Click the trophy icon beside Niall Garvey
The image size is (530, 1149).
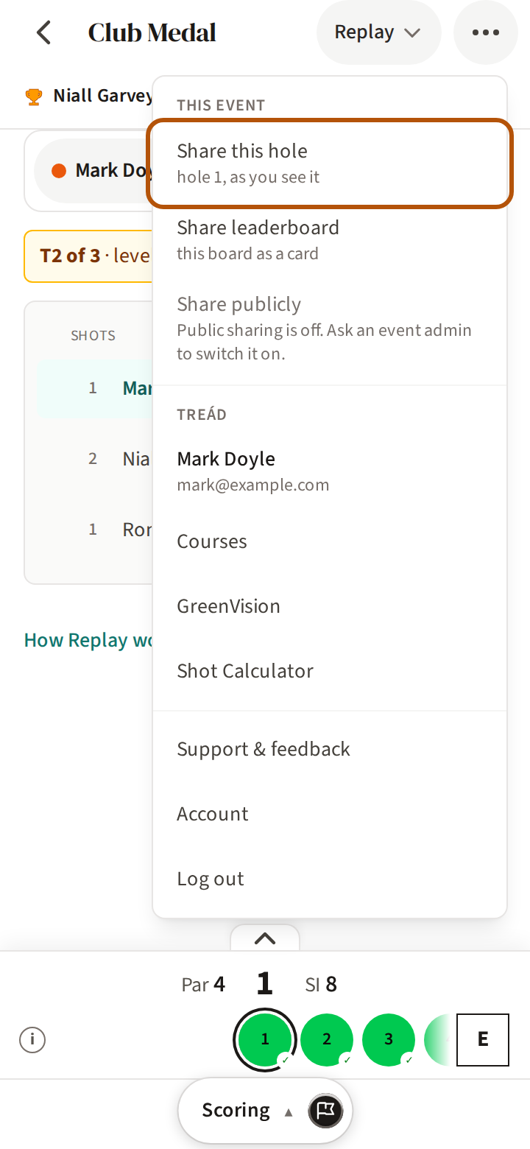(34, 96)
